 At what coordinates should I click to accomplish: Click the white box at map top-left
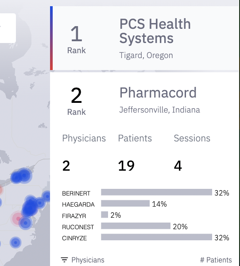[x=8, y=28]
